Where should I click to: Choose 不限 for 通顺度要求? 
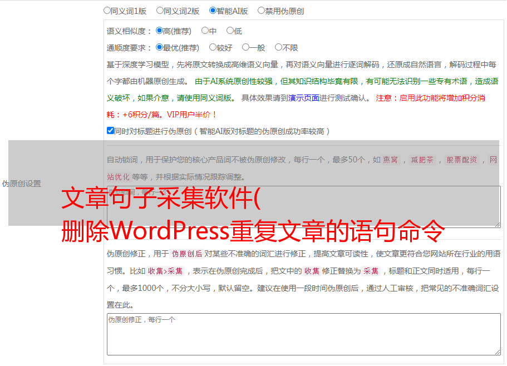278,47
